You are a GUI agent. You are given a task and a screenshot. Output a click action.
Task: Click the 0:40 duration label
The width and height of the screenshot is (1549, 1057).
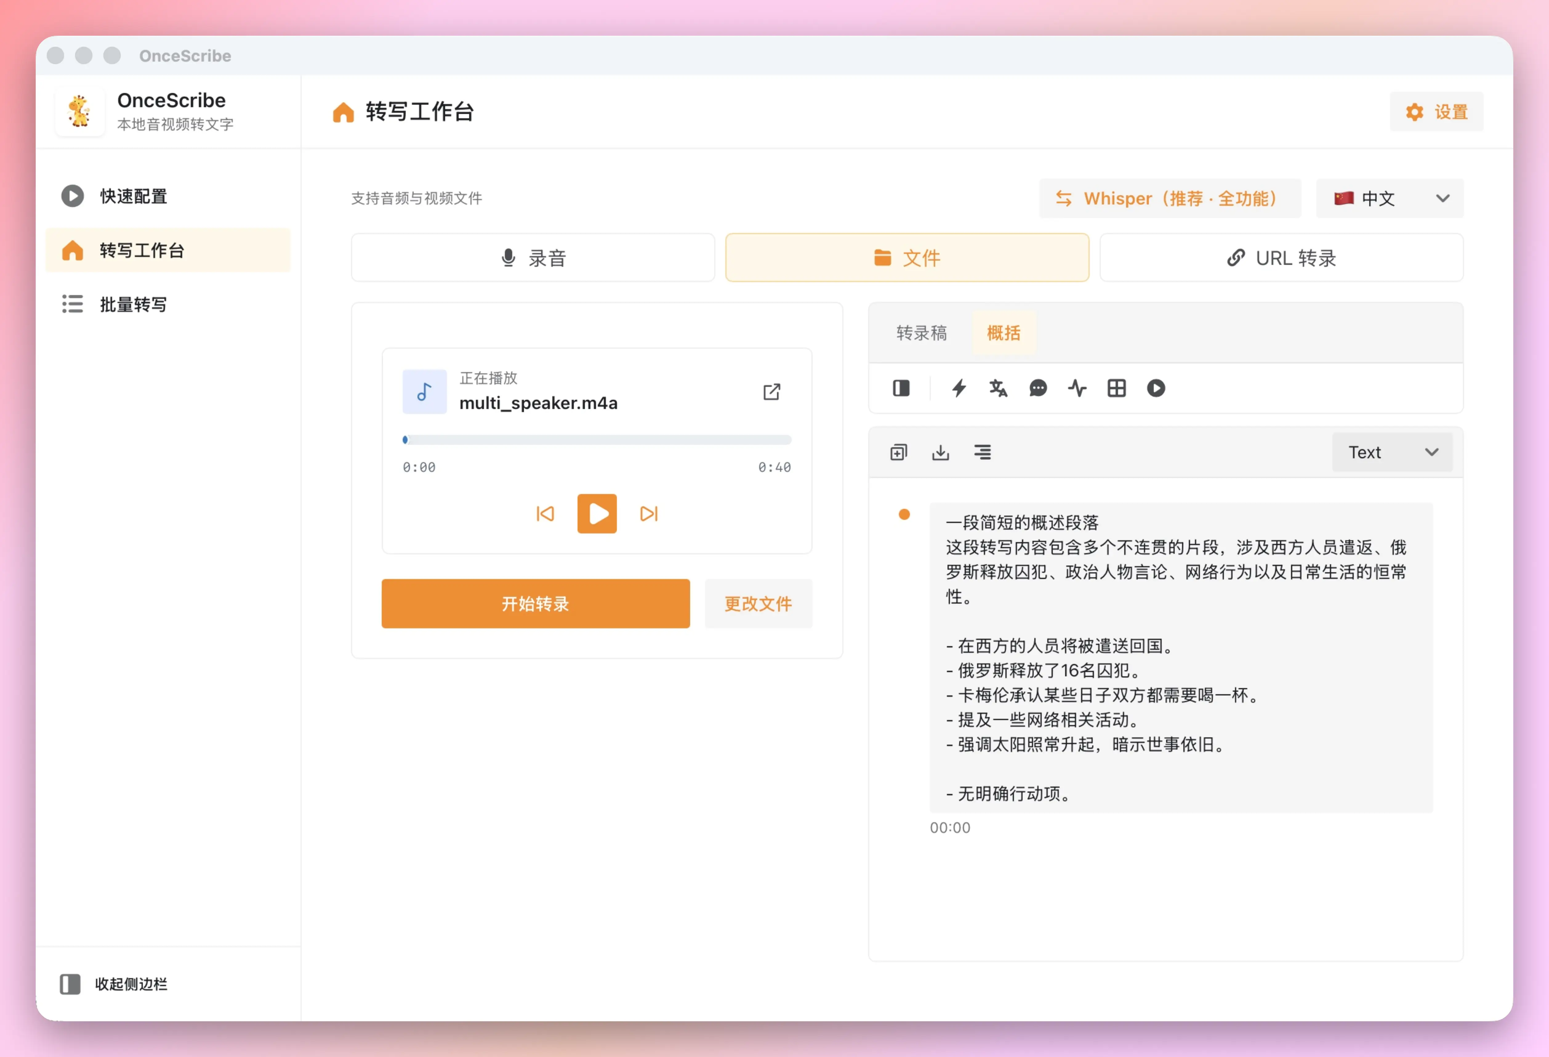774,468
